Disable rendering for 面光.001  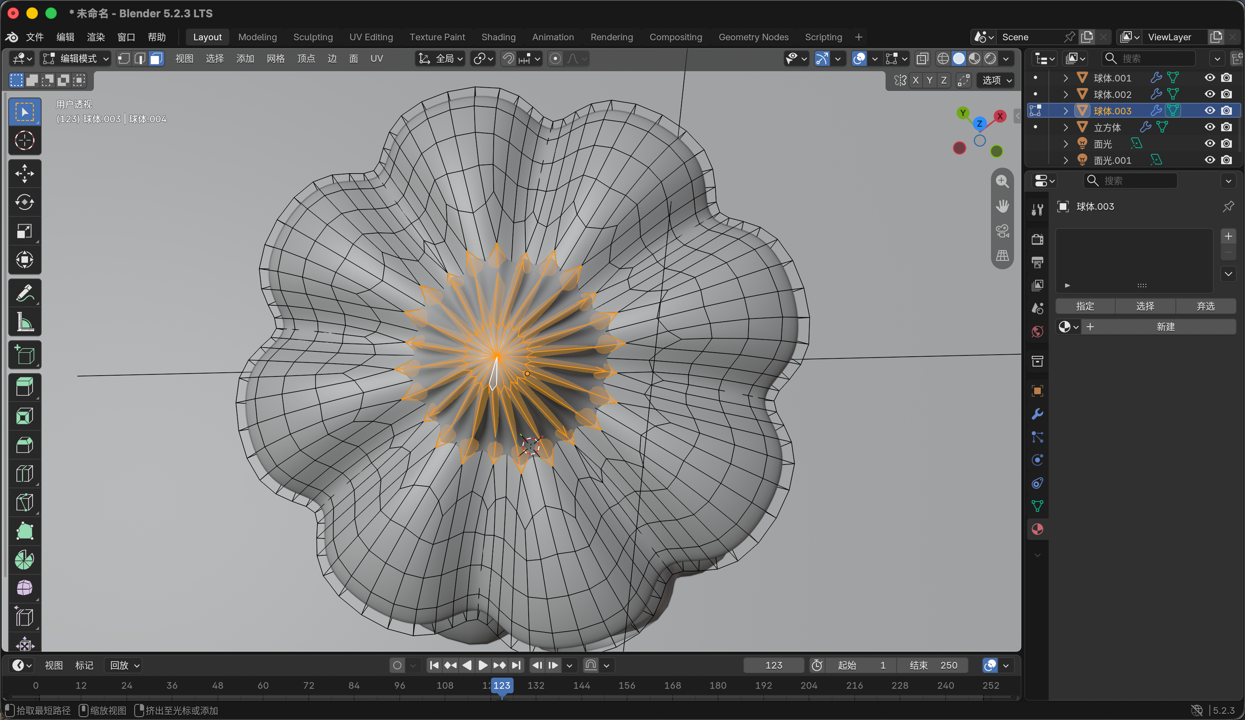pos(1226,160)
